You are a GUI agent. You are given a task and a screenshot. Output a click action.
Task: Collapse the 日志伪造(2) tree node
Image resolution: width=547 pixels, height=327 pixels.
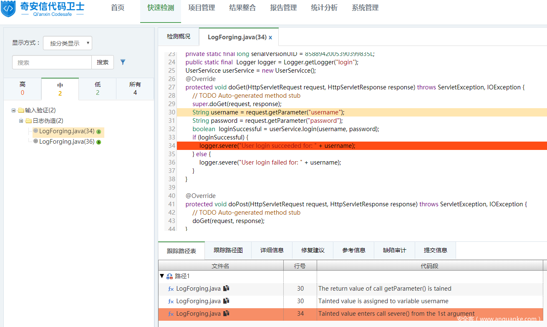point(21,121)
